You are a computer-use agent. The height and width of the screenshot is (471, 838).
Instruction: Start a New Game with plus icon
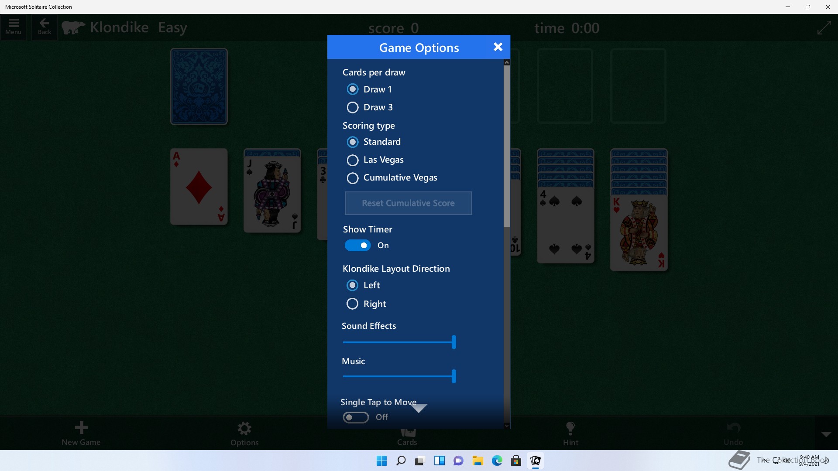coord(81,433)
